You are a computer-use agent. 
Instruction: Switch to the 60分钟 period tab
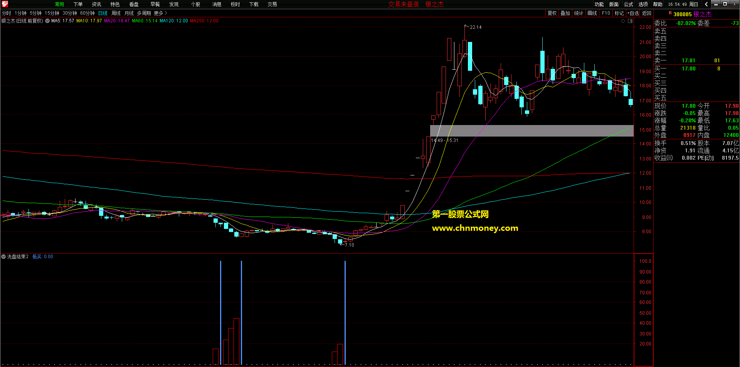[x=87, y=13]
